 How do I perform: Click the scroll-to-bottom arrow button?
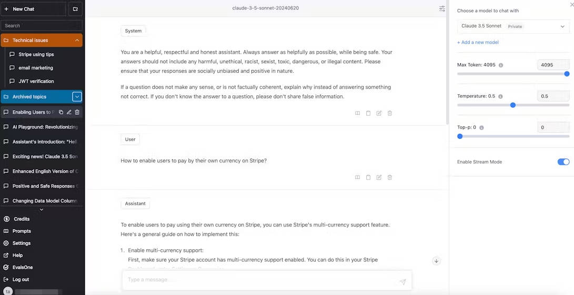point(436,261)
